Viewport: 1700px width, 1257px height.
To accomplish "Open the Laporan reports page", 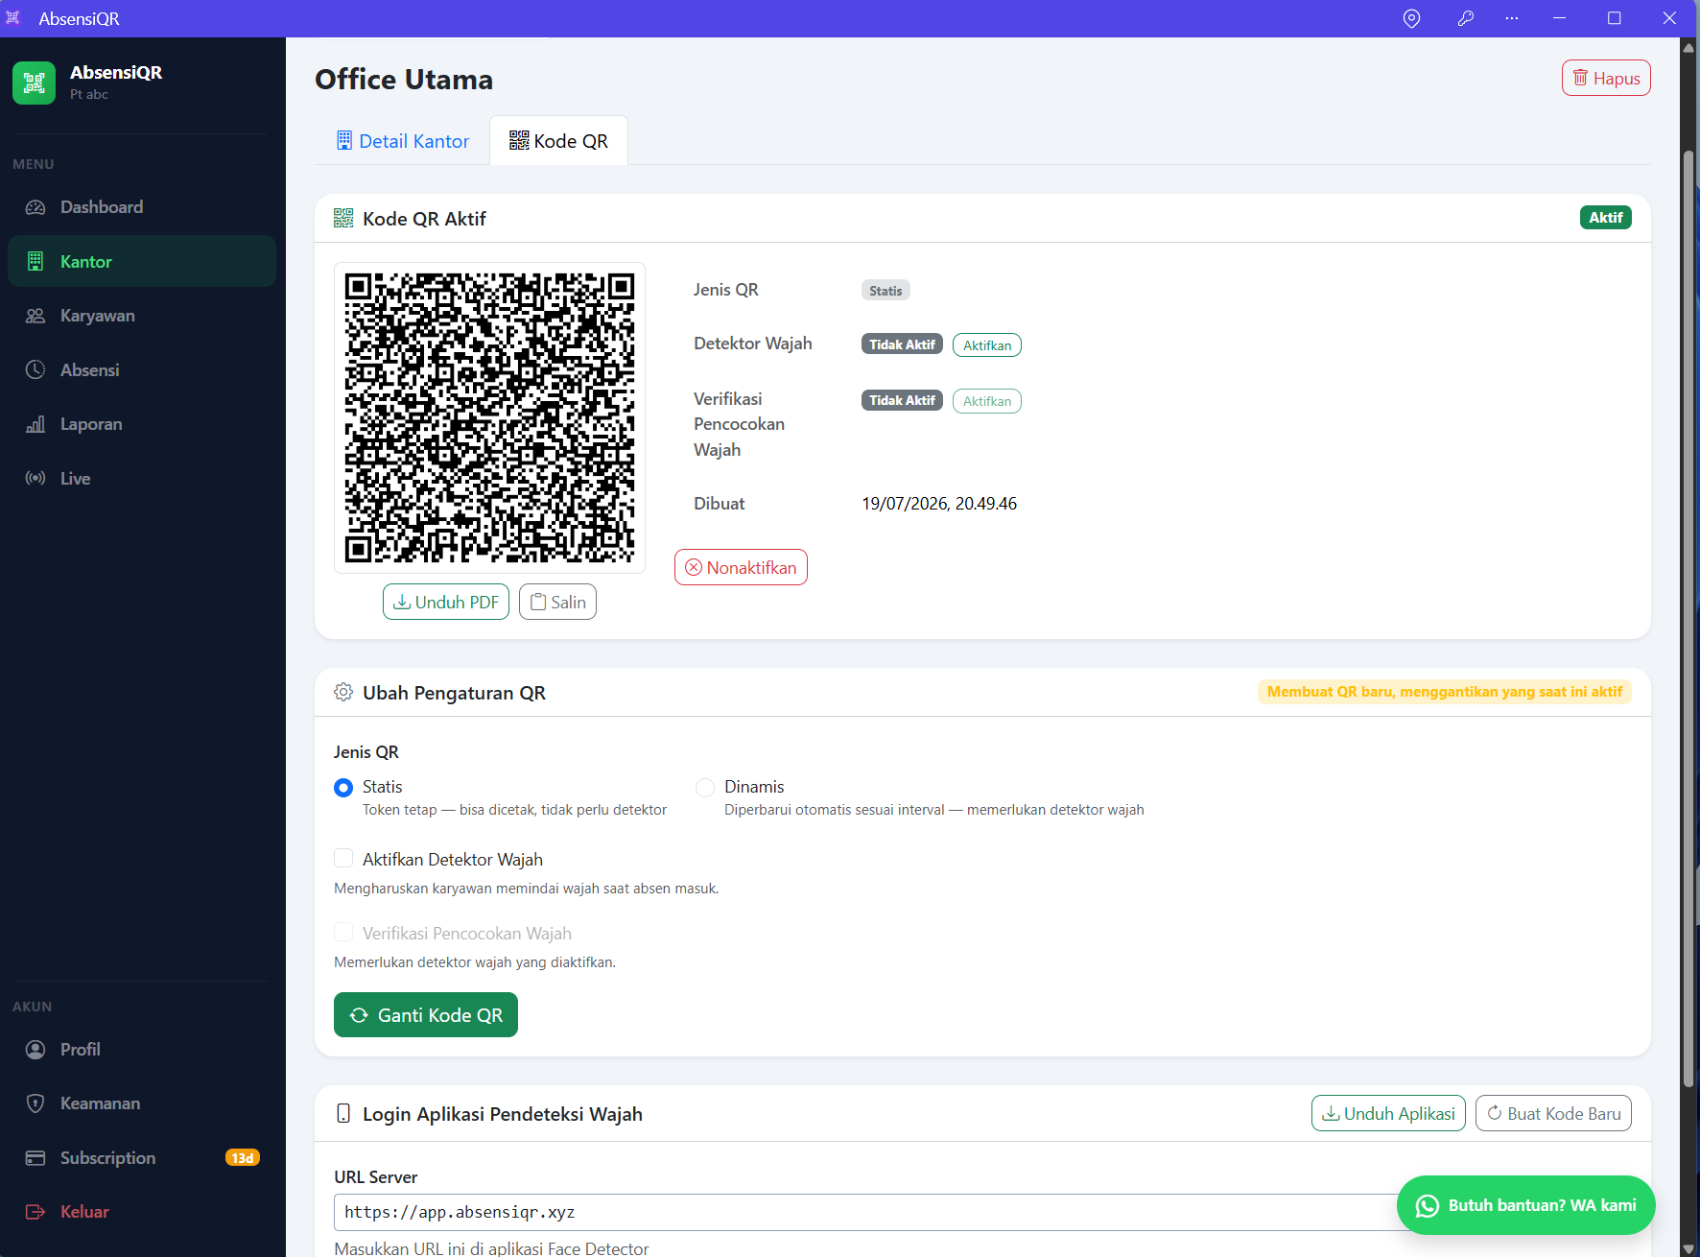I will point(142,424).
